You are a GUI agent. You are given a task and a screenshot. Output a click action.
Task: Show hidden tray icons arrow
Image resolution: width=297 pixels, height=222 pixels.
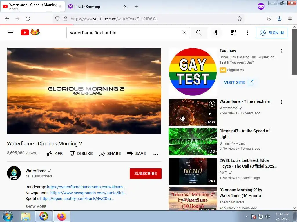point(247,217)
